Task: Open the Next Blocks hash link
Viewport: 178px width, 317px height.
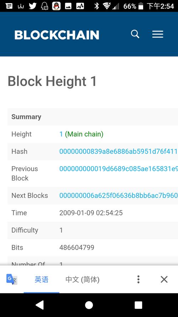Action: coord(119,195)
